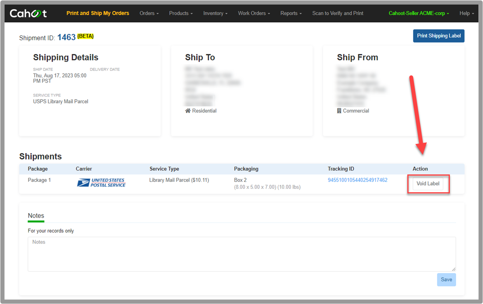The image size is (483, 304).
Task: Click the SERVICE TYPE label
Action: (47, 95)
